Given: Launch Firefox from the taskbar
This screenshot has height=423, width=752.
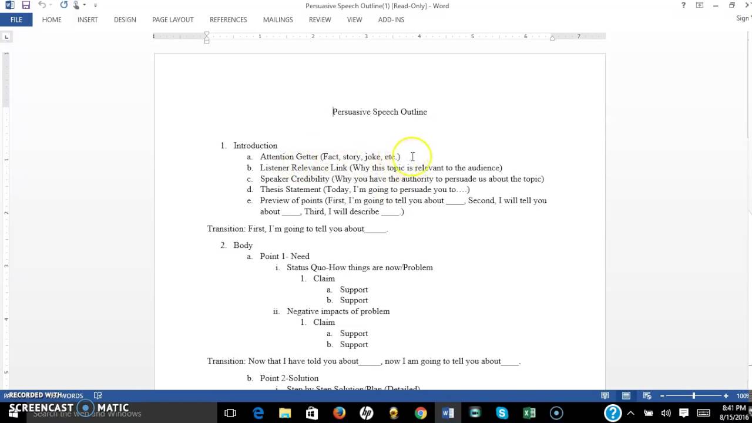Looking at the screenshot, I should 339,413.
